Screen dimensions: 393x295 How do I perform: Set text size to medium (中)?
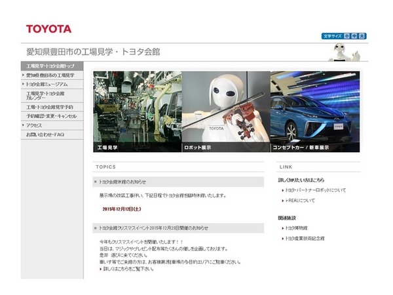(354, 36)
